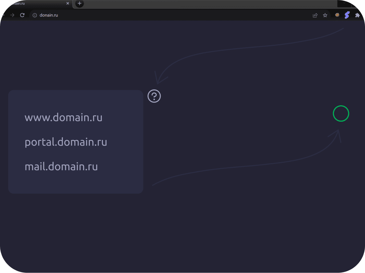
Task: Close the donain.ru tab
Action: [x=68, y=4]
